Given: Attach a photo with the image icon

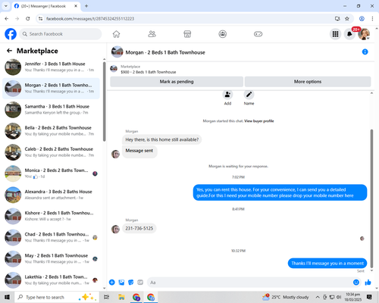Looking at the screenshot, I should [121, 283].
